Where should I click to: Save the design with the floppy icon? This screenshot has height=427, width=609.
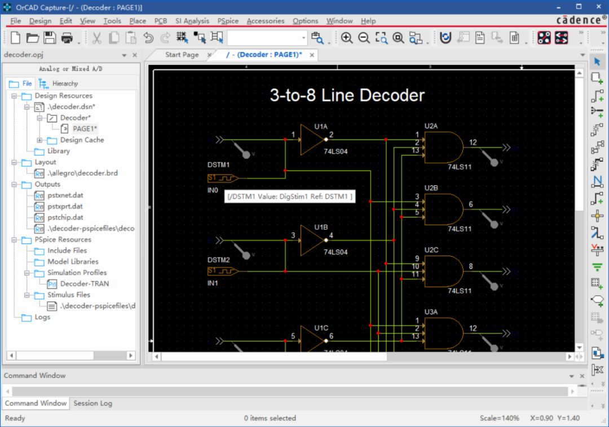(x=50, y=38)
